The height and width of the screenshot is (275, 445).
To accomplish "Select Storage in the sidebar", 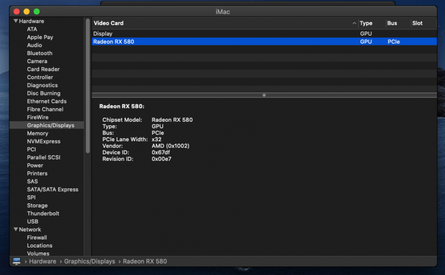I will 37,206.
